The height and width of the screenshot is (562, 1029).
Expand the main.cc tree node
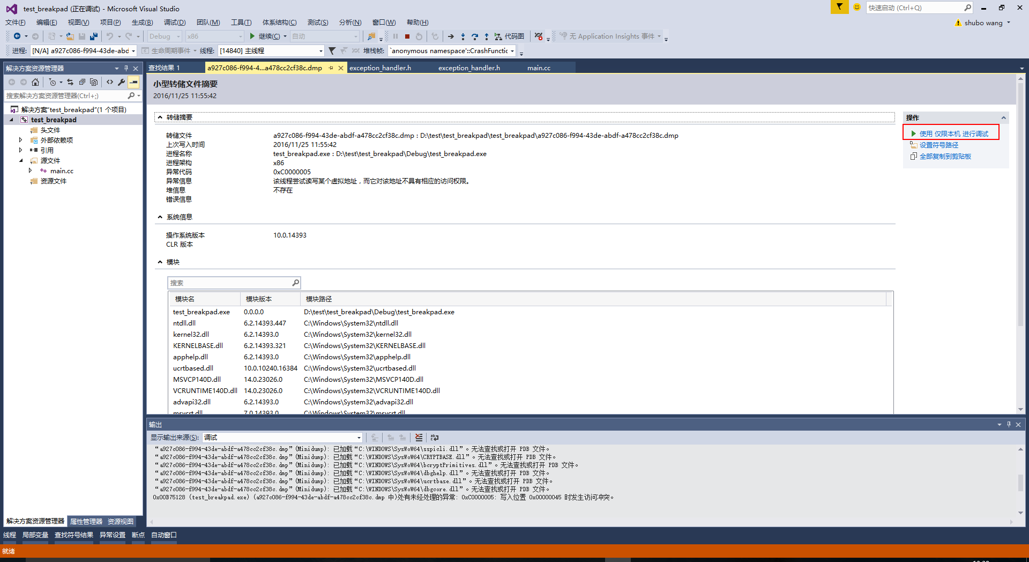tap(31, 171)
